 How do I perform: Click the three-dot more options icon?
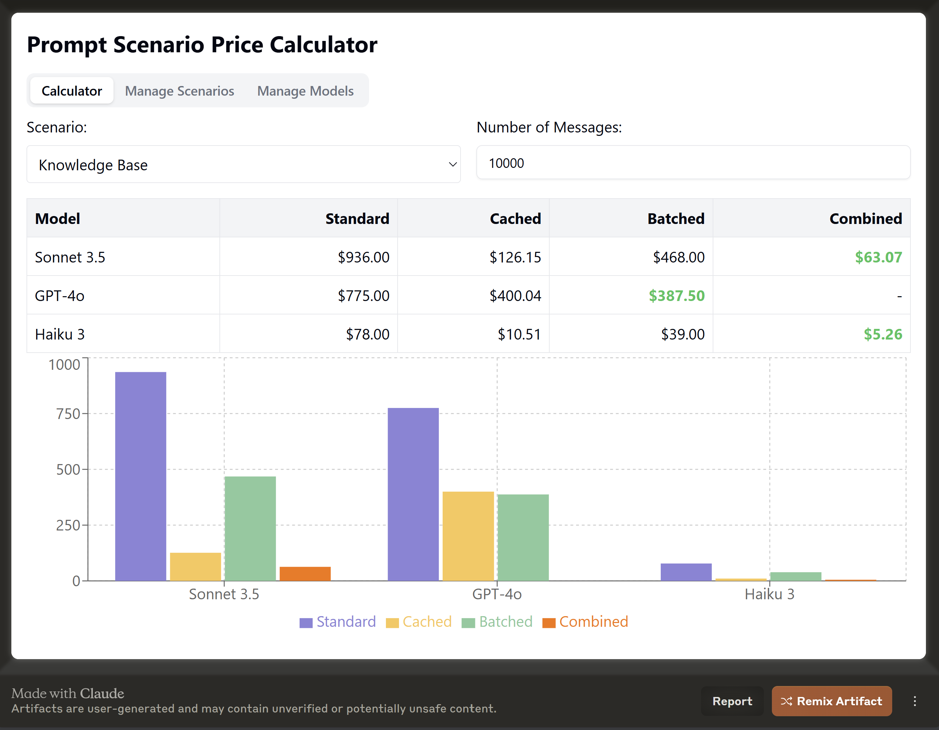pyautogui.click(x=915, y=701)
